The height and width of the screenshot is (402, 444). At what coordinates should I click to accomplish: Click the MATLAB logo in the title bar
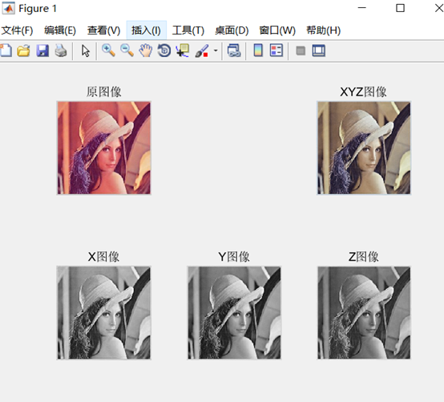[x=8, y=8]
